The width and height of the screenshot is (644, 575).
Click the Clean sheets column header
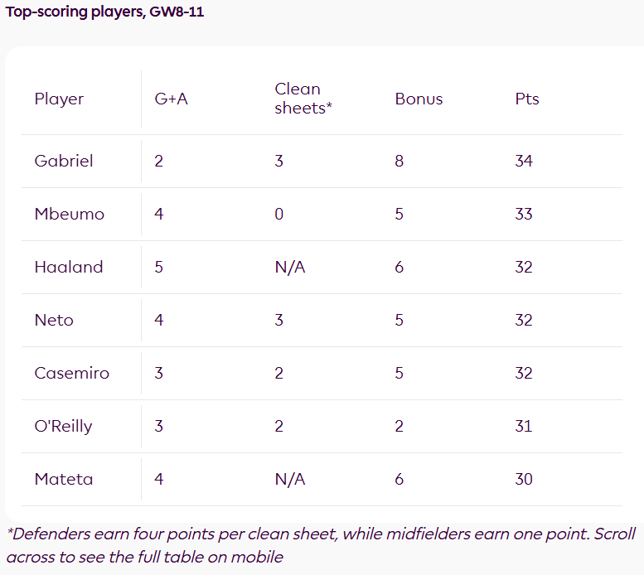coord(303,99)
